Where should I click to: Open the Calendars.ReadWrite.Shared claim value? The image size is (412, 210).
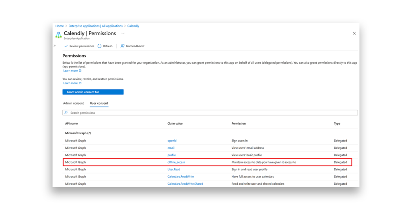pyautogui.click(x=185, y=184)
